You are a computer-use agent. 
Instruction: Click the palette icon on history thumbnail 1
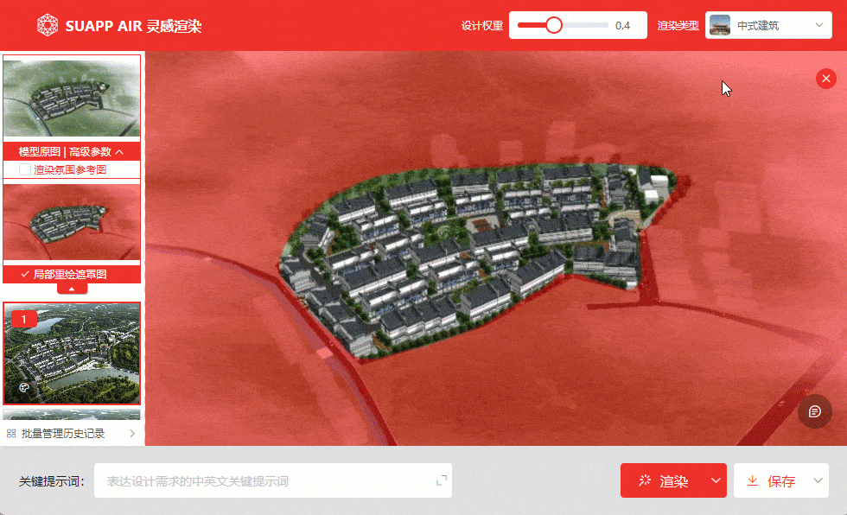tap(24, 387)
